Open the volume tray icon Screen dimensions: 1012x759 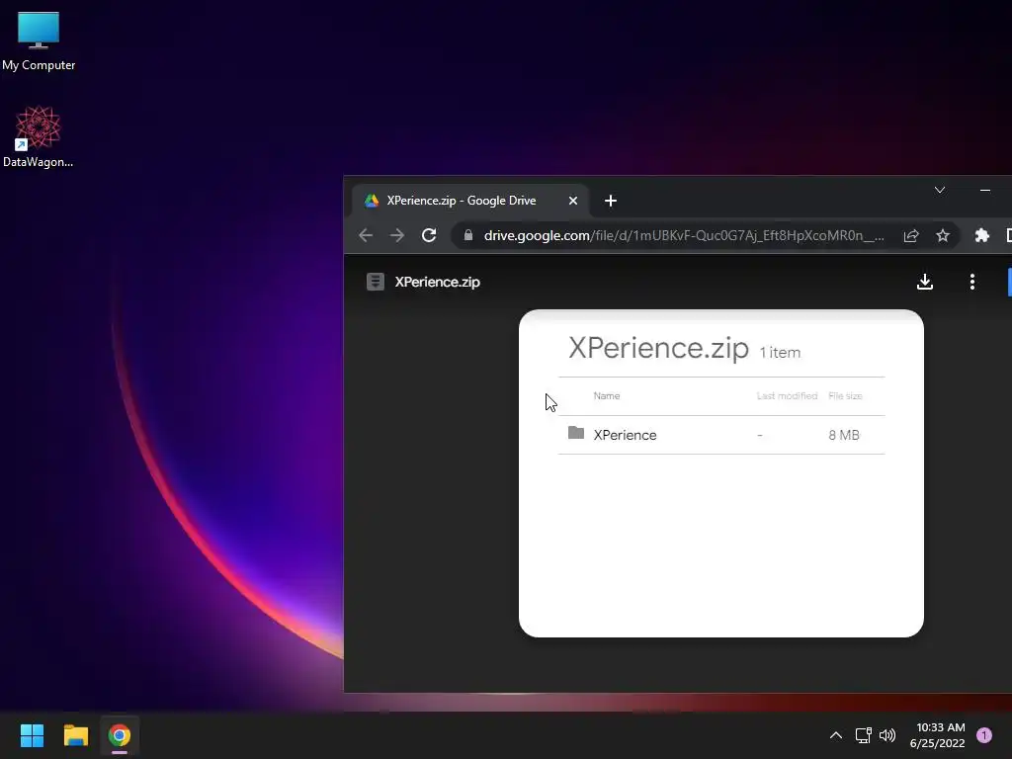[887, 735]
